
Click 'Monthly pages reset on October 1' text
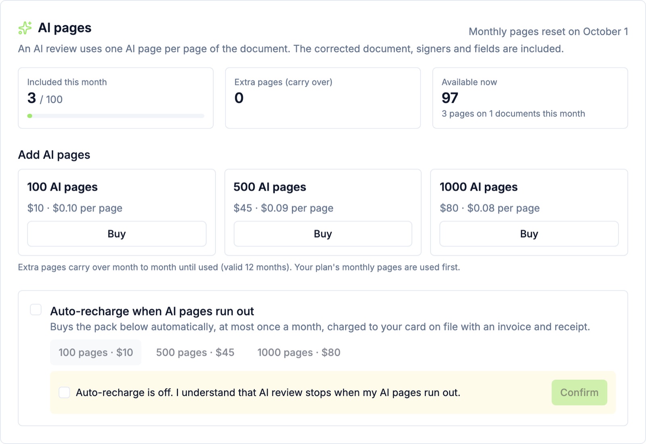pyautogui.click(x=548, y=32)
